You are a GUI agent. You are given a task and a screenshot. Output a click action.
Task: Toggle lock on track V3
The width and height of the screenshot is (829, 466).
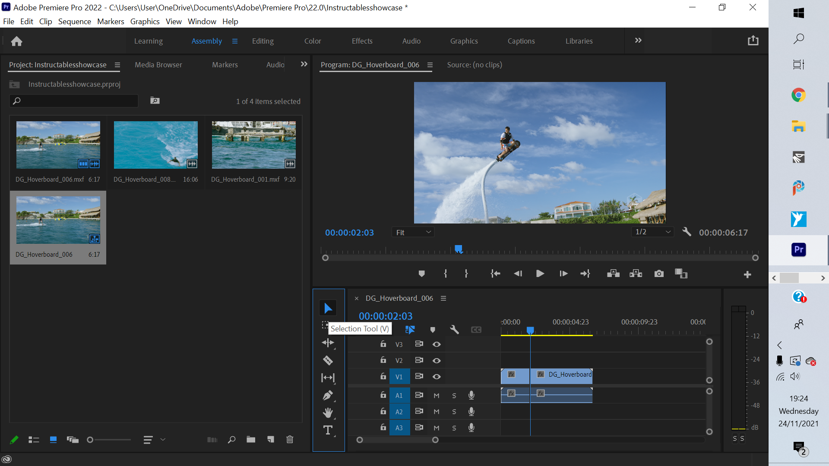click(383, 344)
